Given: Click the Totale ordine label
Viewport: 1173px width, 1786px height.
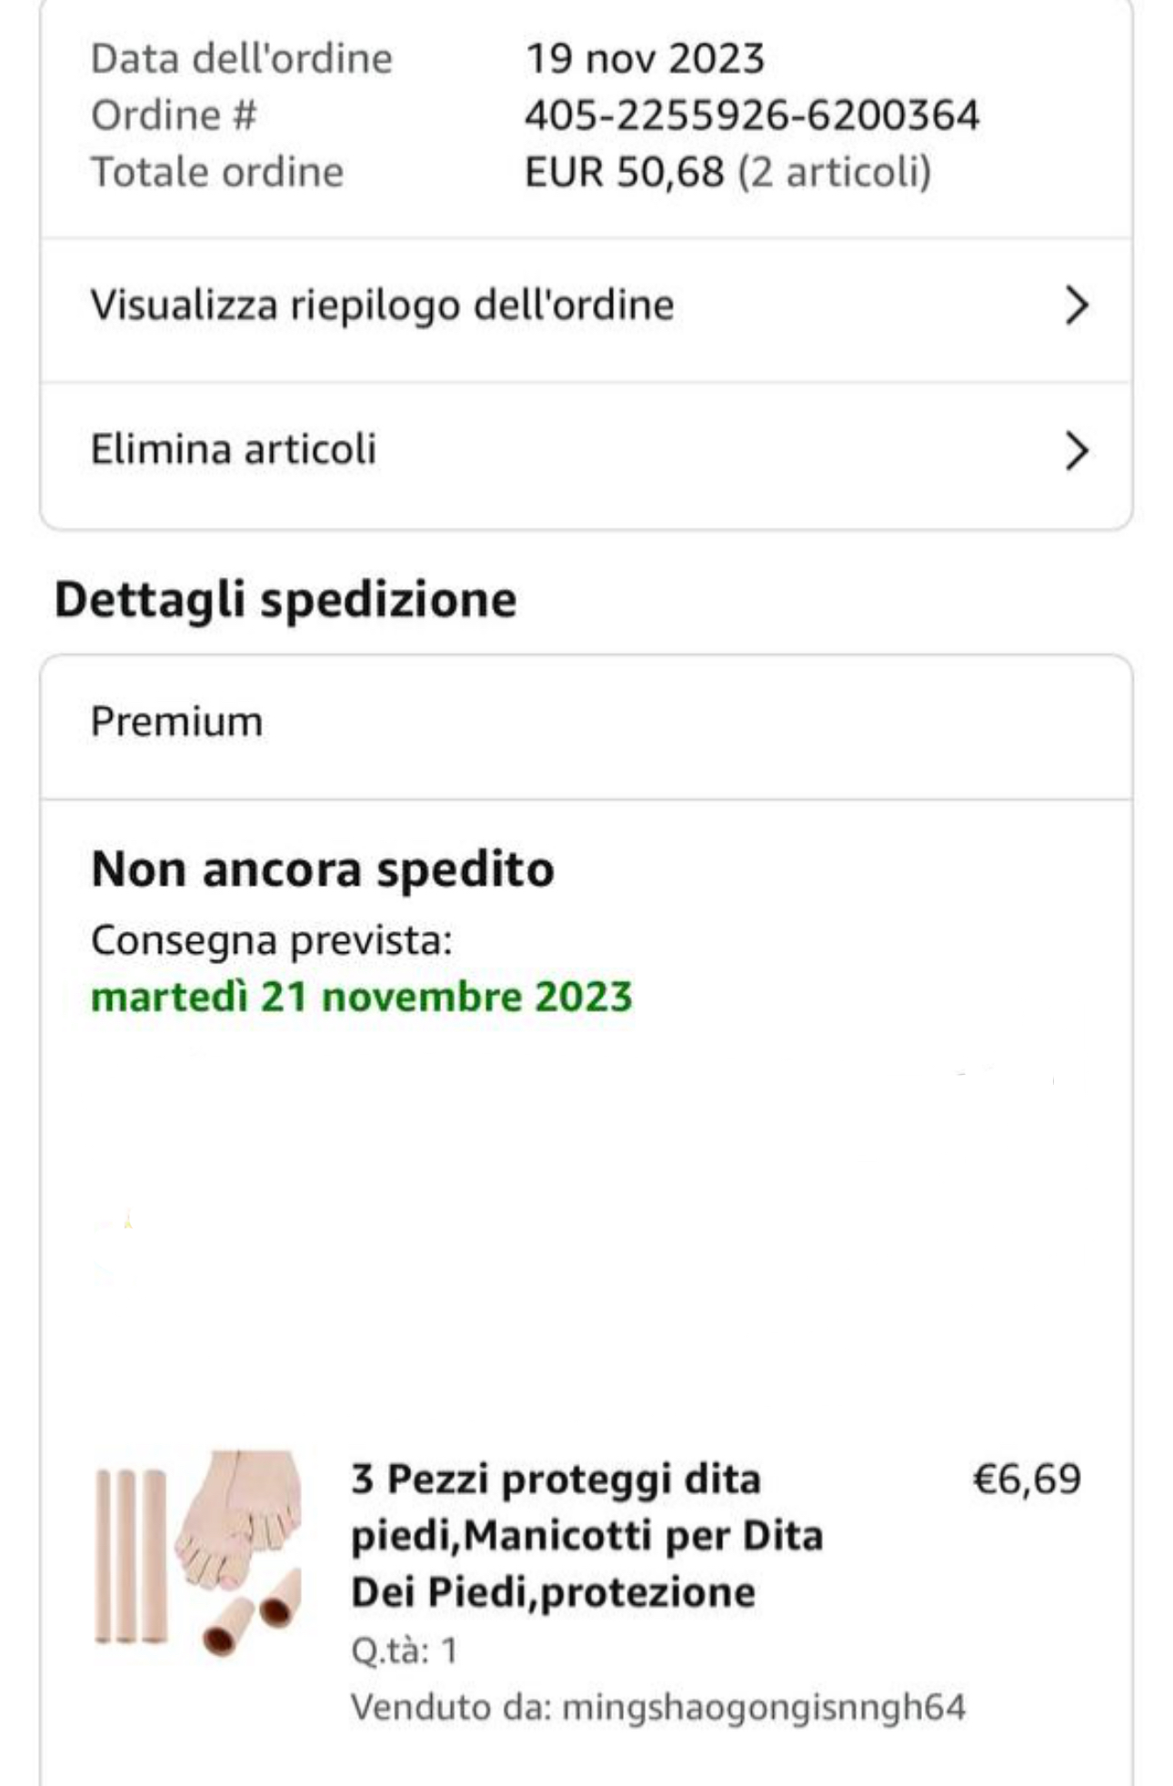Looking at the screenshot, I should coord(217,172).
